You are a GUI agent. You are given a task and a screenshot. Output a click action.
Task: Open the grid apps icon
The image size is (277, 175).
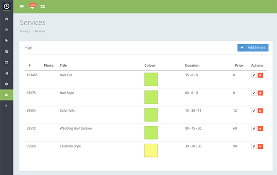point(43,7)
